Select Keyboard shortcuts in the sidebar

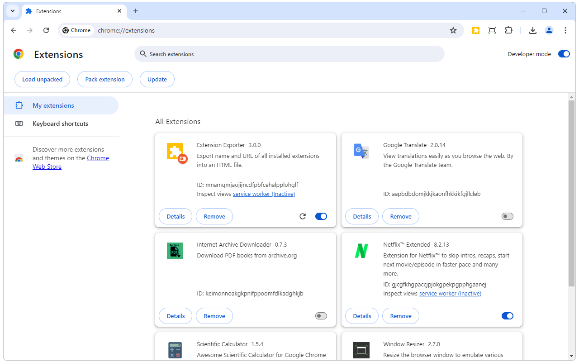[x=60, y=123]
